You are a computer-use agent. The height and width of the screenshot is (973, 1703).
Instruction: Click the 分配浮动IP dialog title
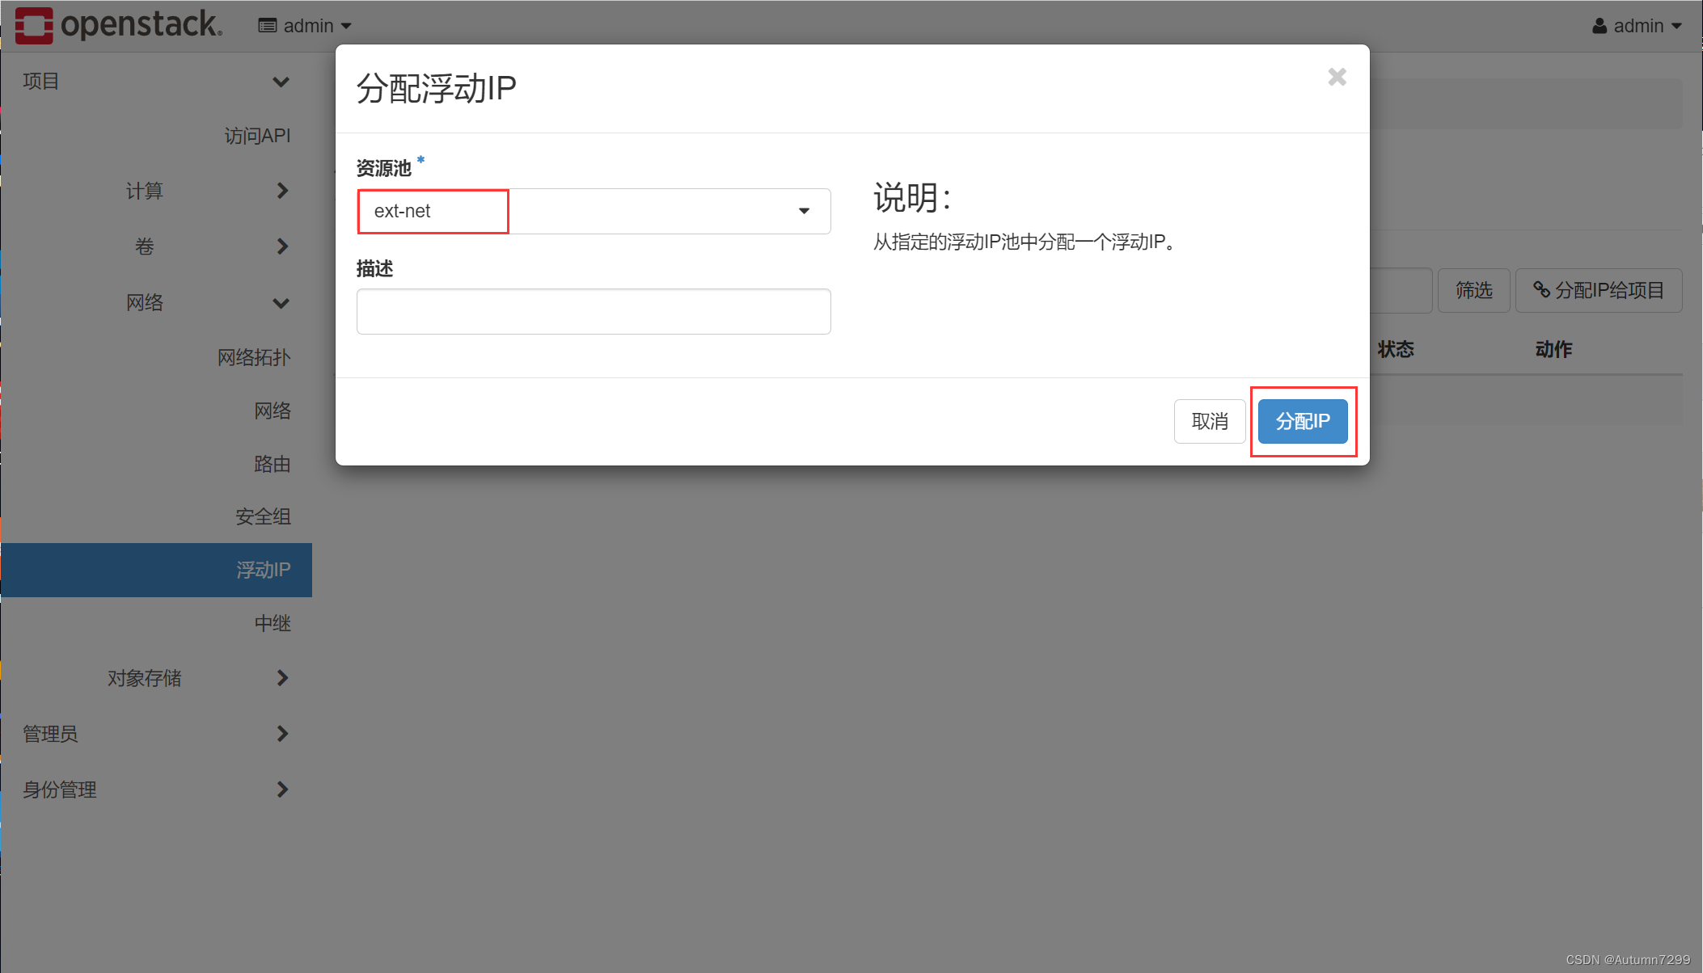[436, 88]
